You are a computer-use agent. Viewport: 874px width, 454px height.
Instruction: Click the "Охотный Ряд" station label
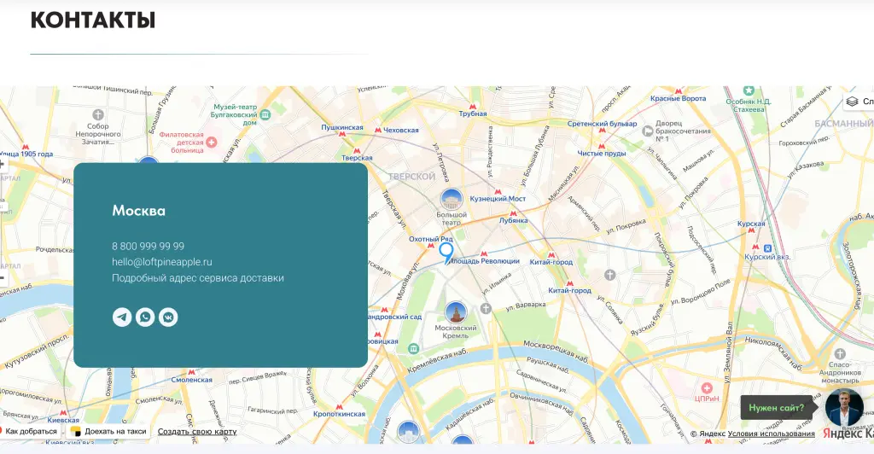pyautogui.click(x=430, y=239)
